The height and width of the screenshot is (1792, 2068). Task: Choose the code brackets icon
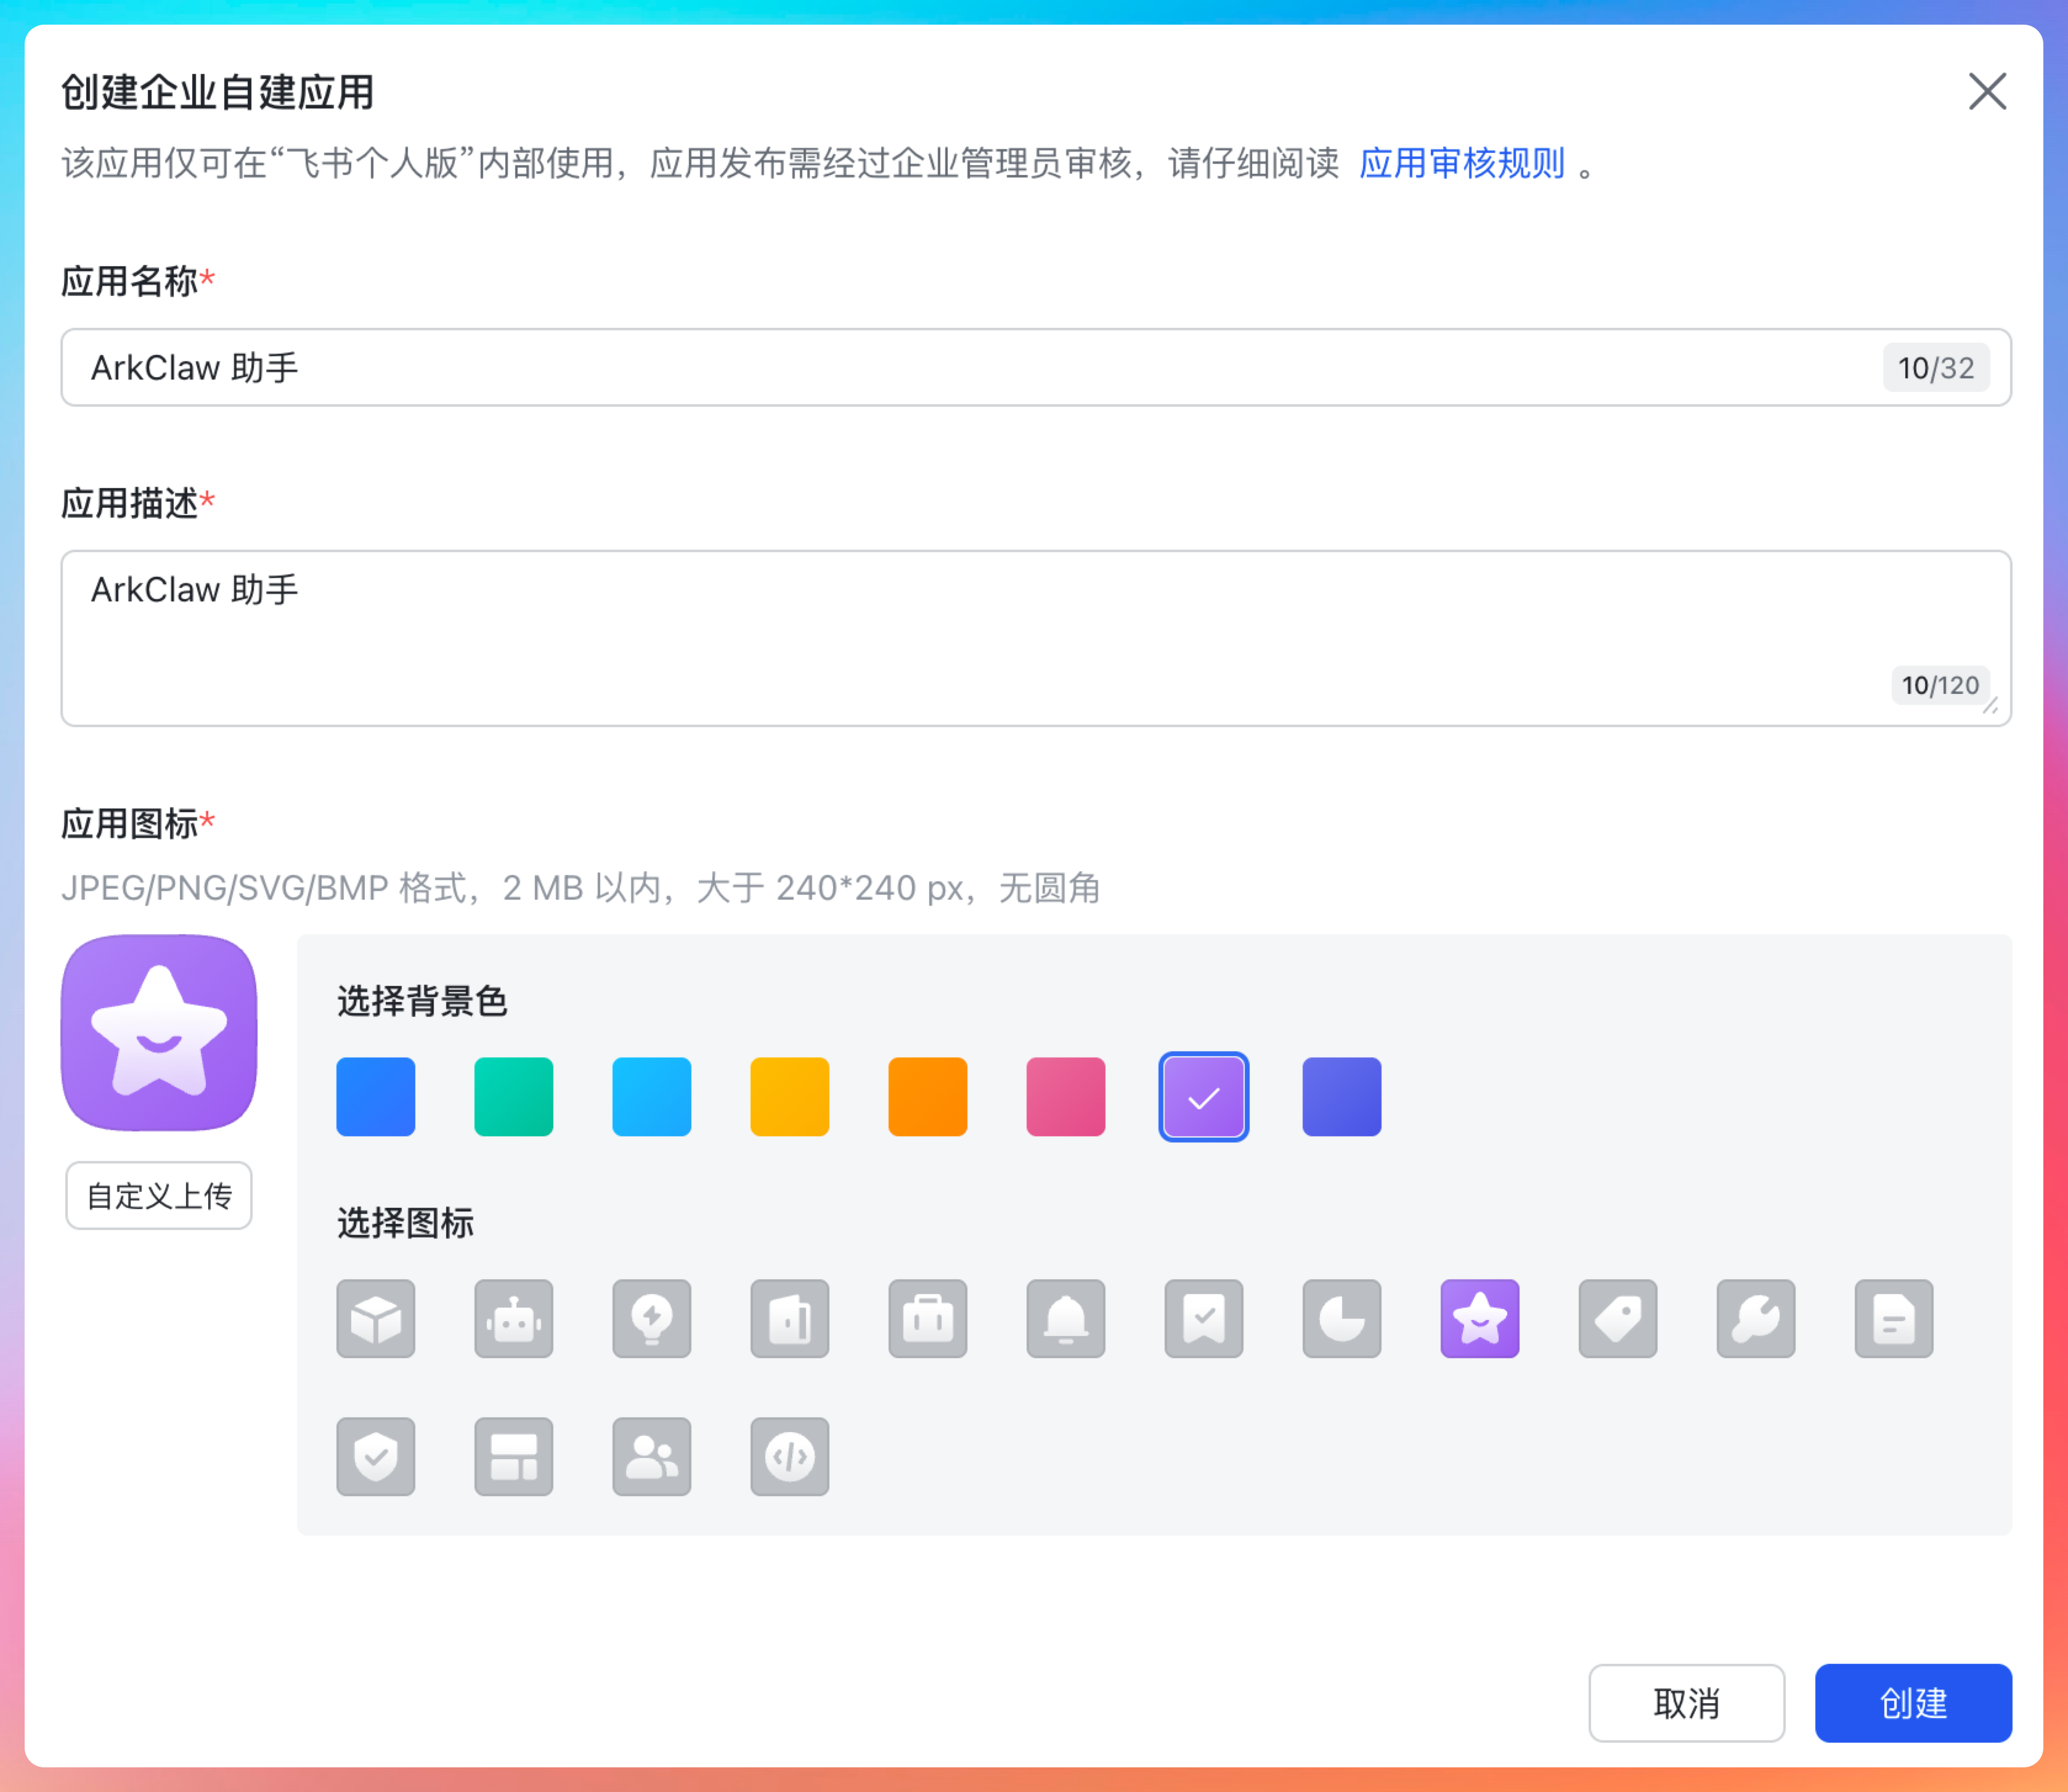pyautogui.click(x=789, y=1456)
